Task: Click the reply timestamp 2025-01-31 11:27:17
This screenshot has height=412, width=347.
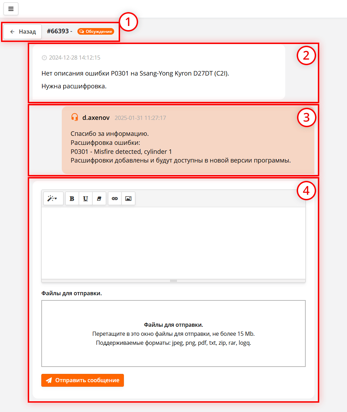Action: (x=140, y=118)
